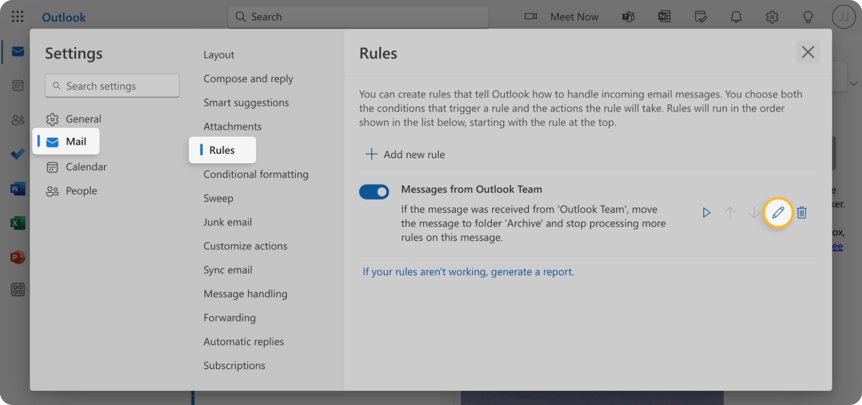Open OneNote from the top toolbar
This screenshot has width=862, height=405.
pyautogui.click(x=665, y=17)
